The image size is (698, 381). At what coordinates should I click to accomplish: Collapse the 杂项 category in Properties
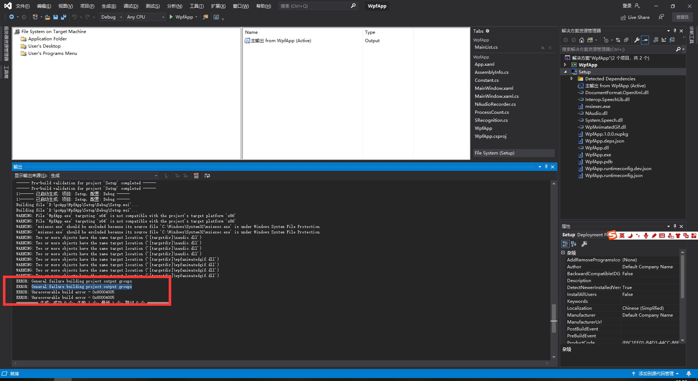(563, 253)
